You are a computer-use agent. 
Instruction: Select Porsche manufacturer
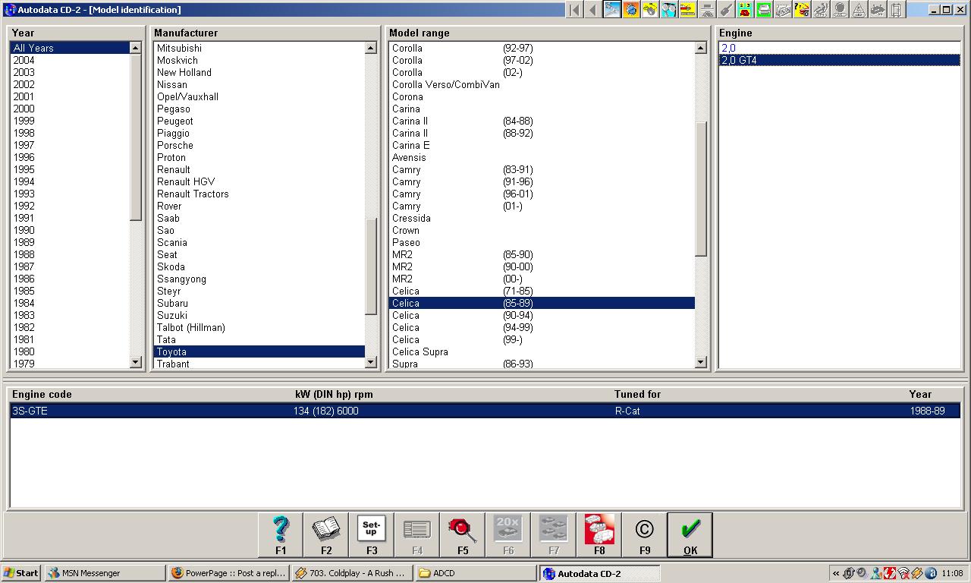point(259,145)
